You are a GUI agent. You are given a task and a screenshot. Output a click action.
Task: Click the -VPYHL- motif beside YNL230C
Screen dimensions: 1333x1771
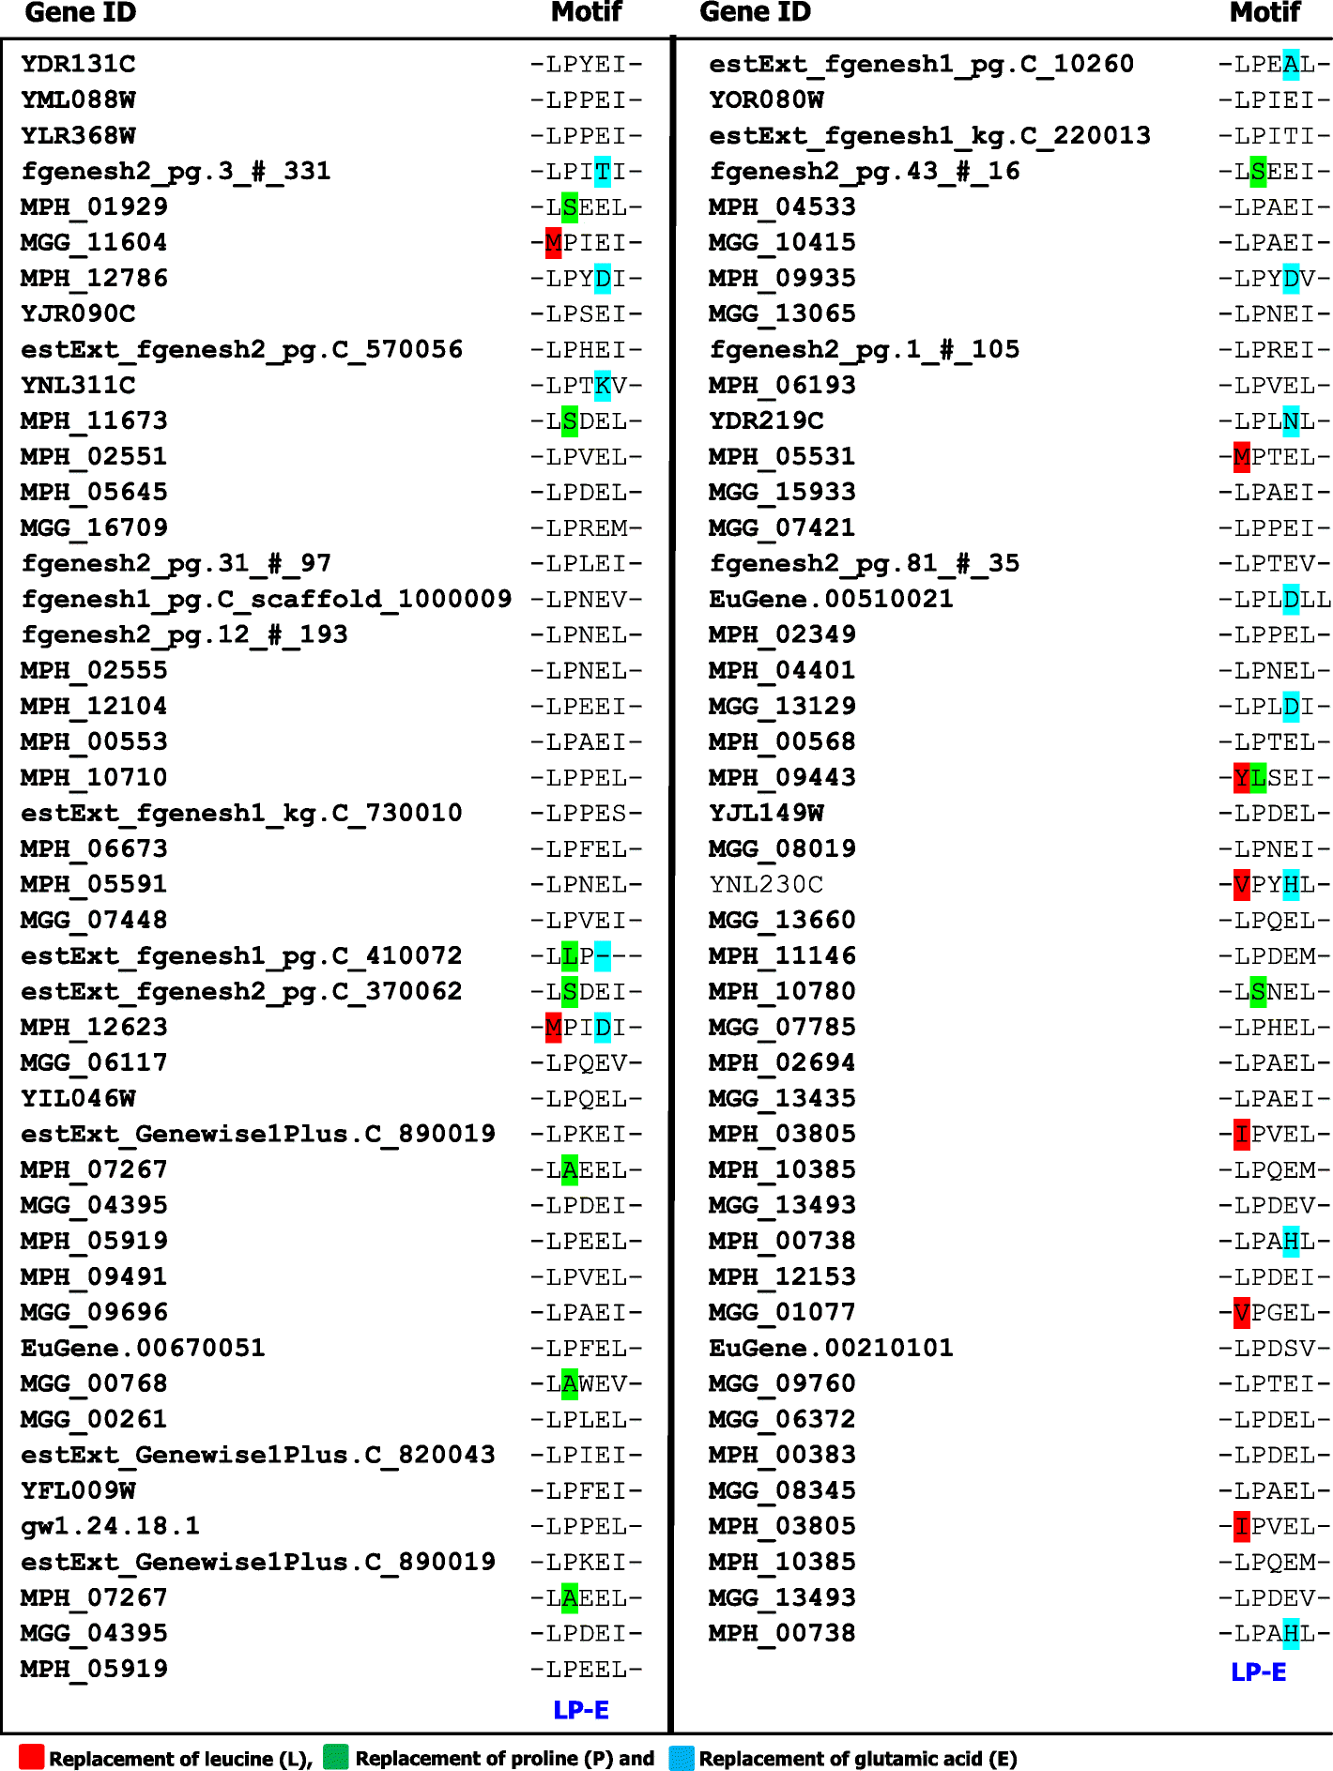coord(1275,884)
